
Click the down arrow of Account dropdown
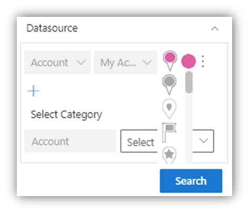(x=81, y=63)
